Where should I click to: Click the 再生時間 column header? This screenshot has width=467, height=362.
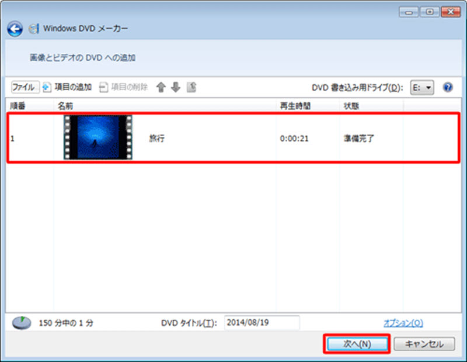tap(295, 105)
